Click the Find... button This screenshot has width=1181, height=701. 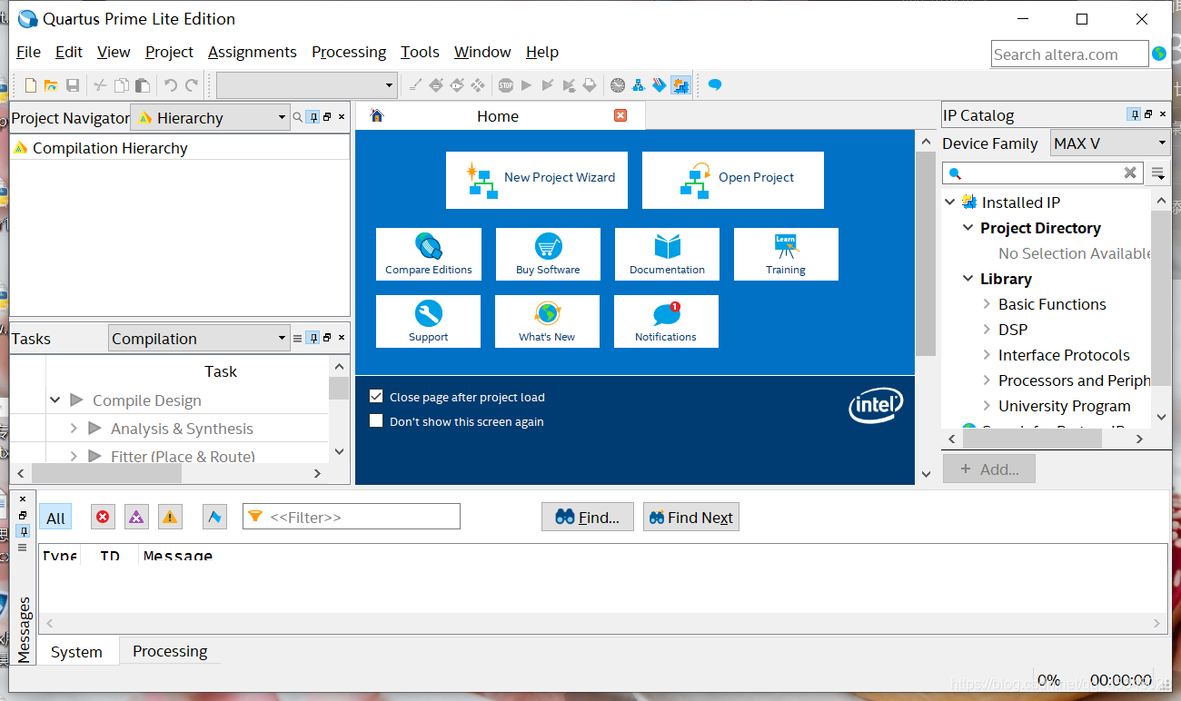(588, 517)
